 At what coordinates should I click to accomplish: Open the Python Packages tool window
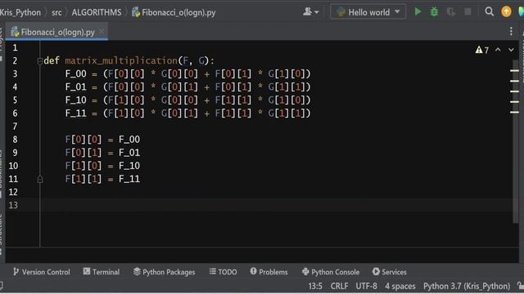pos(164,272)
